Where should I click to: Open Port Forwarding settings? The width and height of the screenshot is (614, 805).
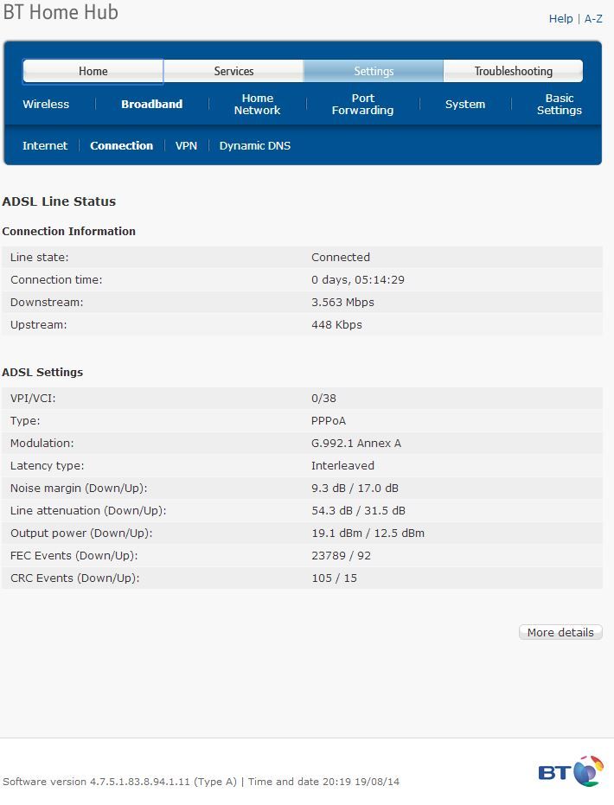(x=363, y=105)
